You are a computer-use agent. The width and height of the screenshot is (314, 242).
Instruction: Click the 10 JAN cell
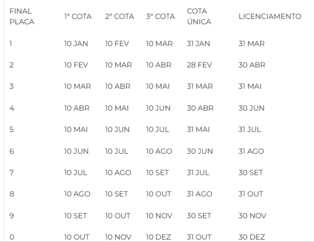point(76,43)
